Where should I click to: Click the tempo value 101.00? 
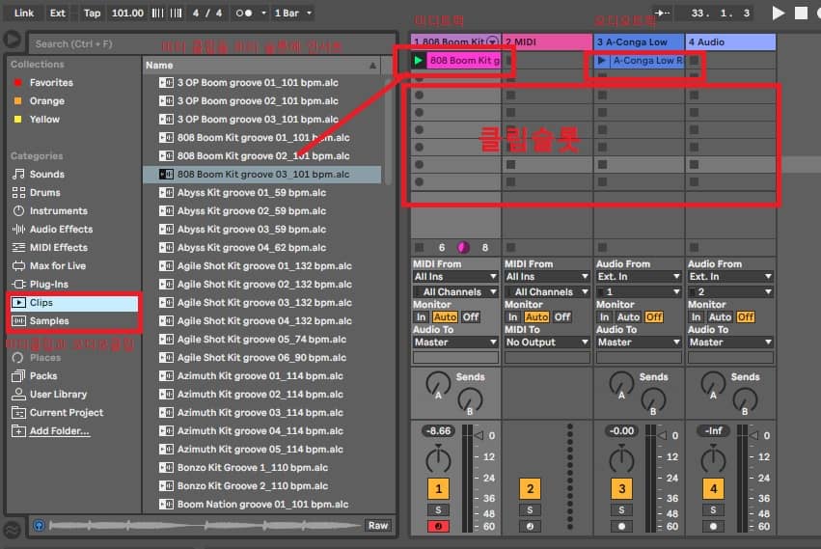[x=127, y=14]
